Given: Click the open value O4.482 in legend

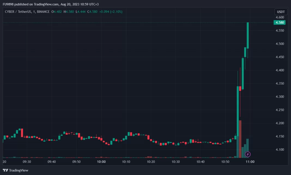Looking at the screenshot, I should 57,12.
